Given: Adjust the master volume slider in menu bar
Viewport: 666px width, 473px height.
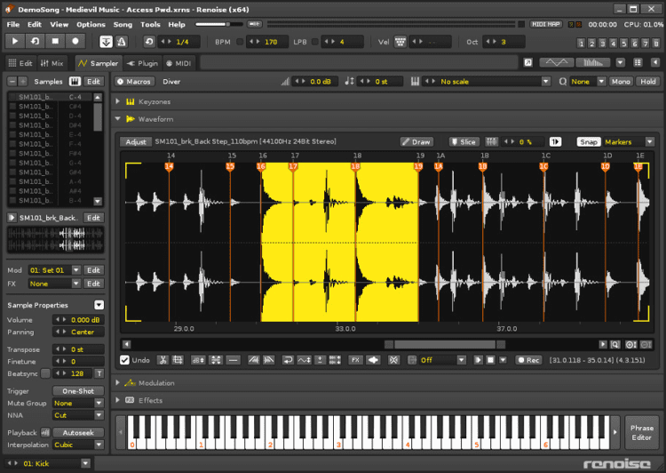Looking at the screenshot, I should 219,24.
